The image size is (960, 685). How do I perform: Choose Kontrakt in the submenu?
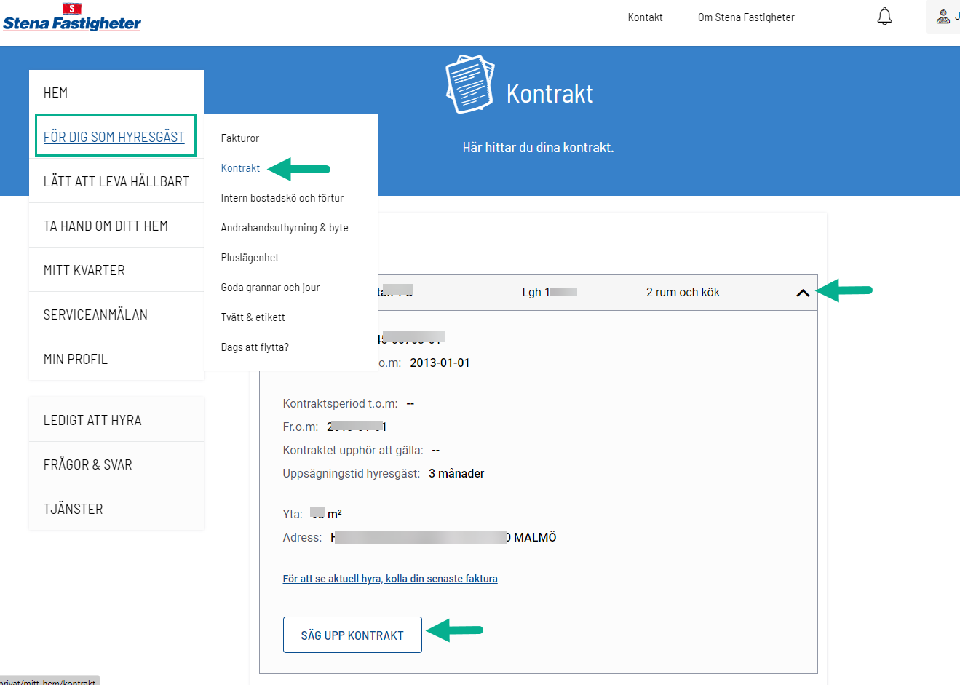(x=240, y=168)
